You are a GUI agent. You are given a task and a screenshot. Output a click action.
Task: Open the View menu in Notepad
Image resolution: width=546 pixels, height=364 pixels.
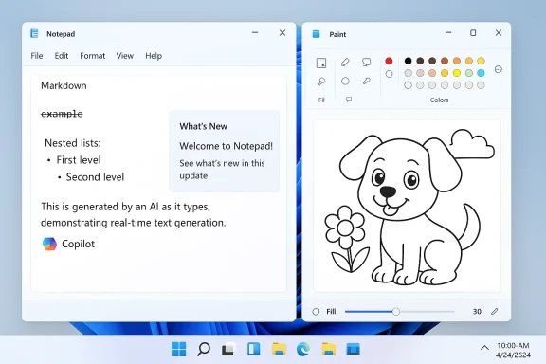pos(125,56)
